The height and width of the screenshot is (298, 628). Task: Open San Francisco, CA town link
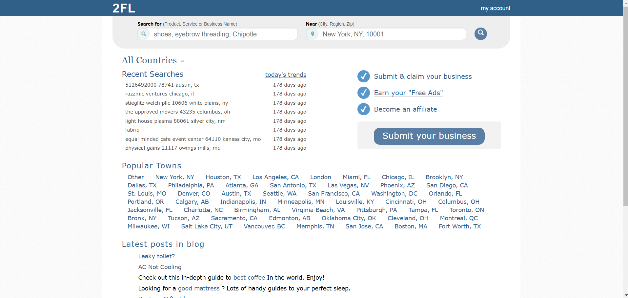click(334, 194)
